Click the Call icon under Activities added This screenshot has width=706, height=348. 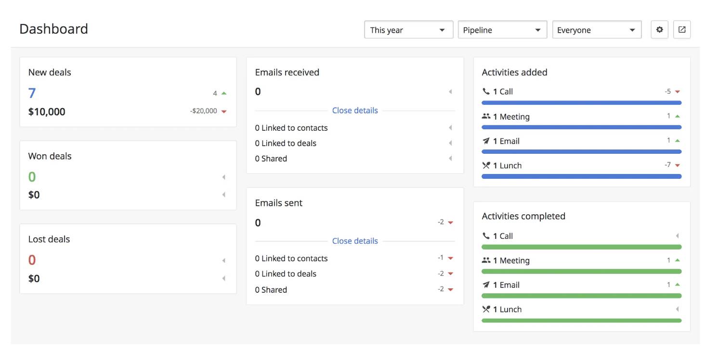point(487,91)
